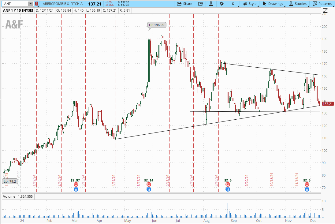Viewport: 335px width, 224px height.
Task: Click the red symbol link number 1 icon
Action: click(37, 4)
